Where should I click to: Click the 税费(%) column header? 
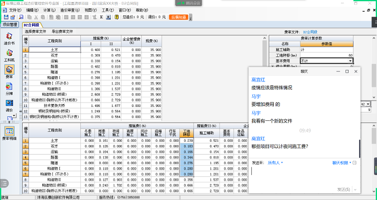(x=152, y=41)
